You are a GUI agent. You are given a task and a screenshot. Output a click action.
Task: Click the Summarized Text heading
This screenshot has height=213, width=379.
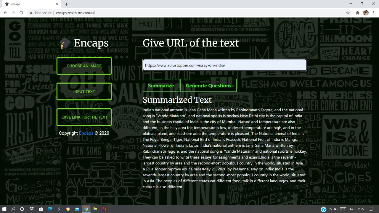[x=177, y=100]
